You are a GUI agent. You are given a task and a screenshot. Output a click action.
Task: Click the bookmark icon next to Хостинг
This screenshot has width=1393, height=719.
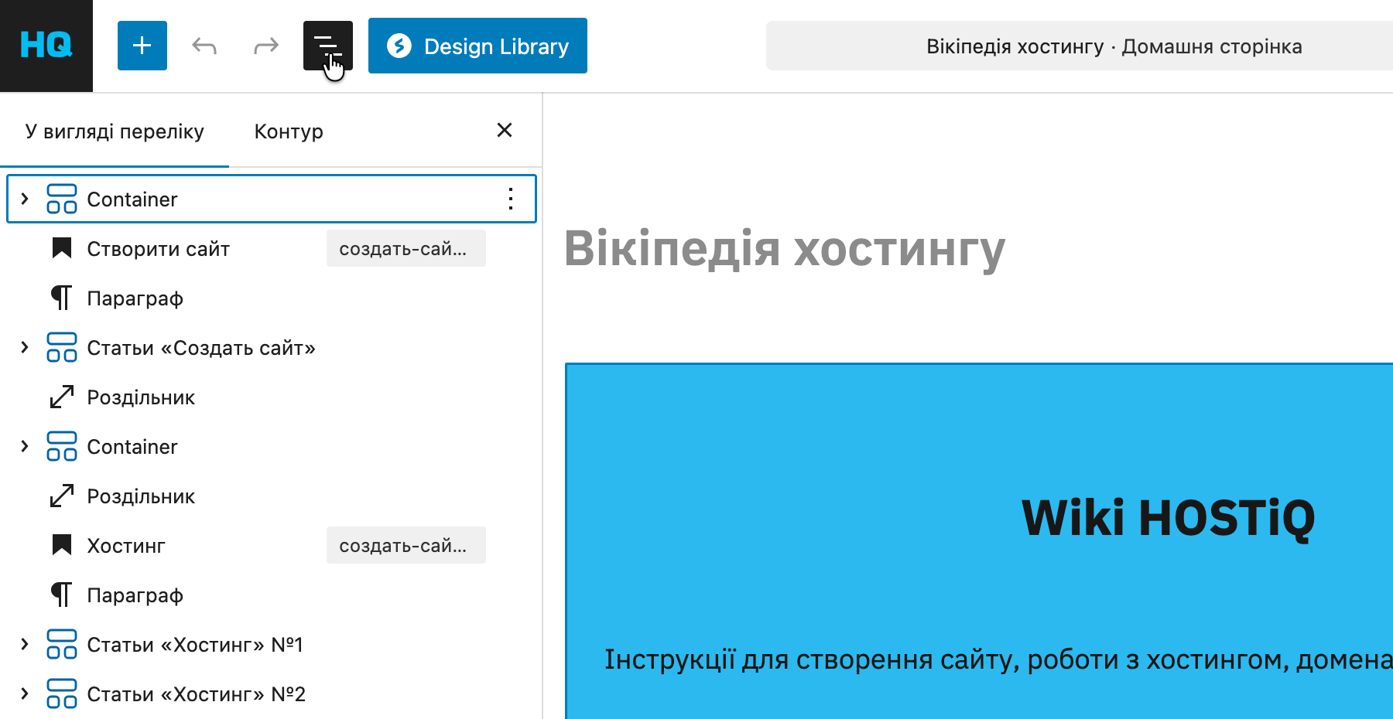[62, 545]
